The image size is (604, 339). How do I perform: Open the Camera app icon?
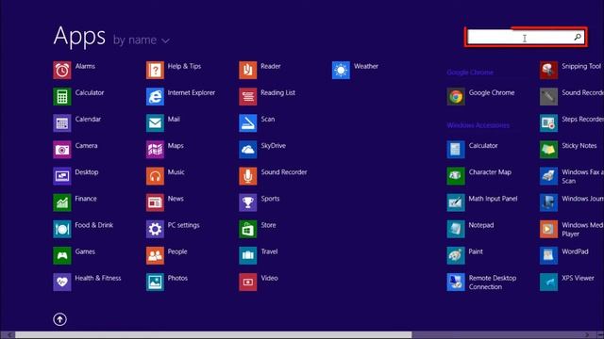point(62,150)
